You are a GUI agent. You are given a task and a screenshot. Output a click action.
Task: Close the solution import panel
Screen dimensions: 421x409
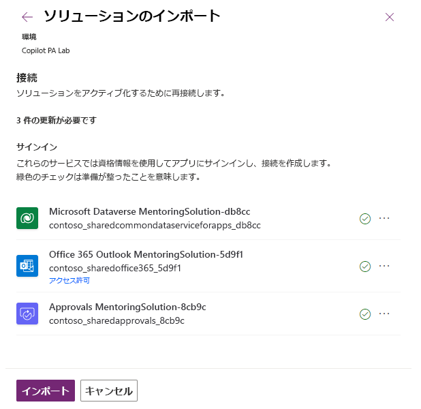[389, 17]
